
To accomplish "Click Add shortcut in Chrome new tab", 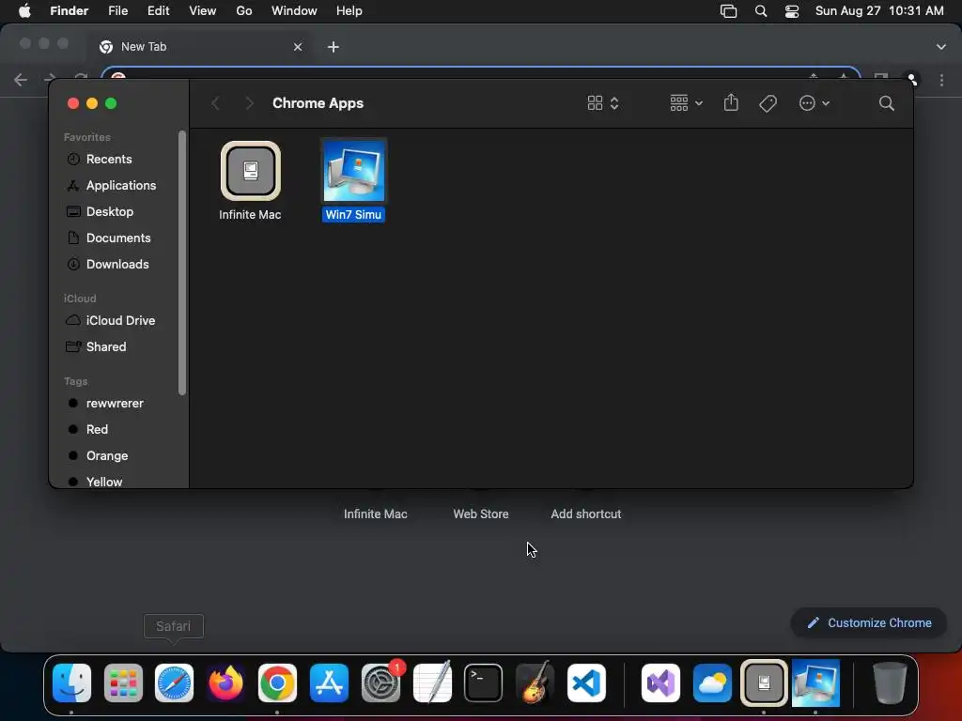I will click(586, 514).
